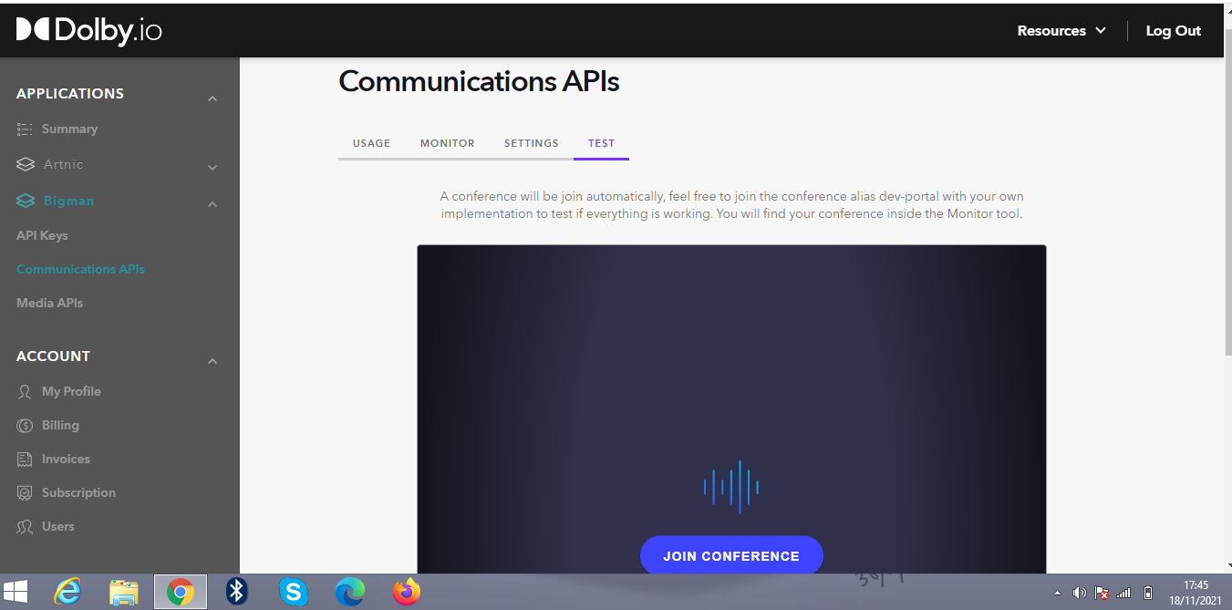This screenshot has height=610, width=1232.
Task: Click the Communications APIs page heading
Action: [x=479, y=81]
